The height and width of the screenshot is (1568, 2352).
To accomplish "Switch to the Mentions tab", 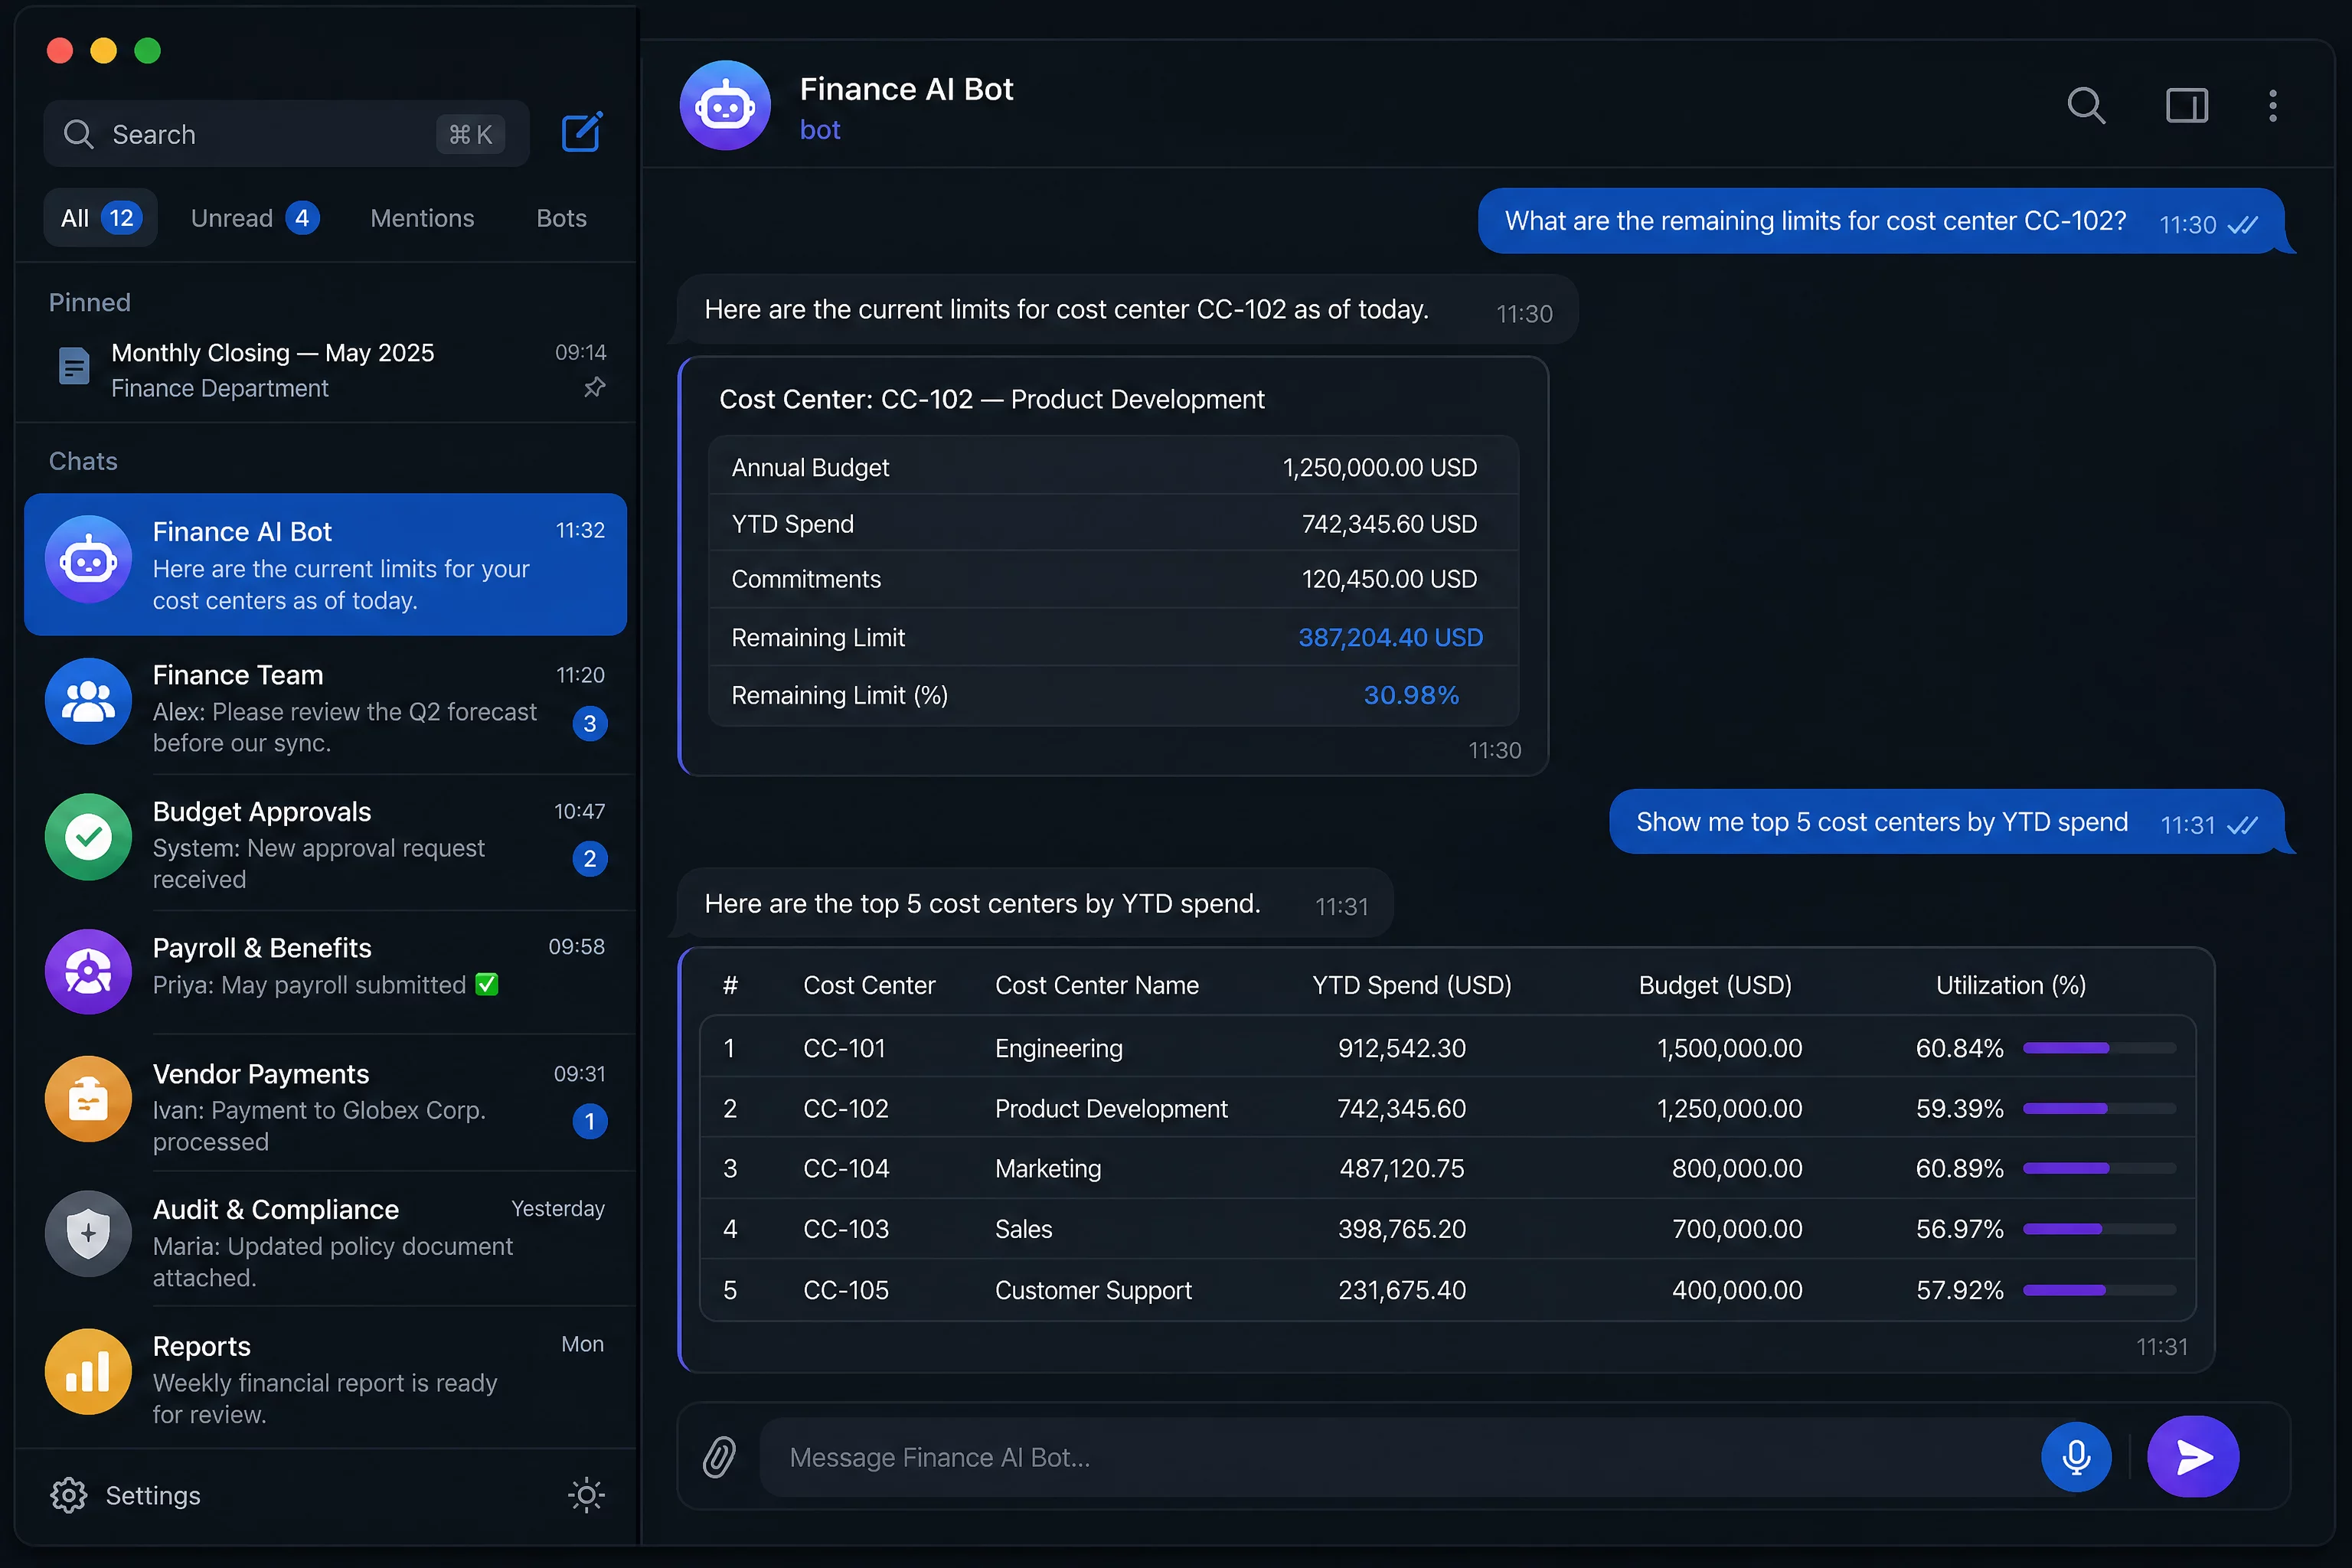I will click(422, 218).
